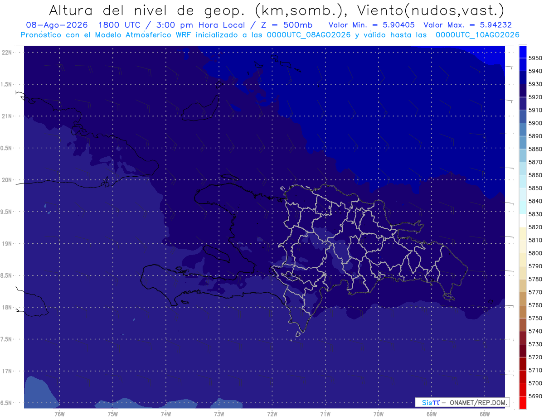Click the '72W' longitude label
The image size is (544, 420).
point(272,414)
